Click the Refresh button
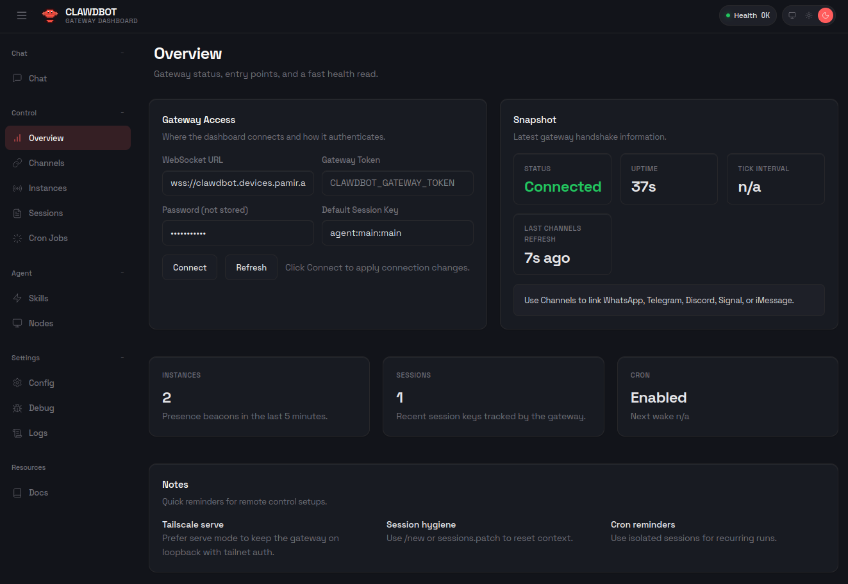 pos(251,267)
